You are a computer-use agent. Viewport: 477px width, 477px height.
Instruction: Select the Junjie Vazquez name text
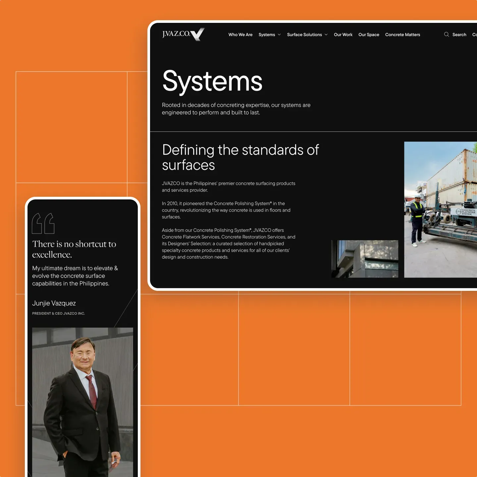(54, 303)
